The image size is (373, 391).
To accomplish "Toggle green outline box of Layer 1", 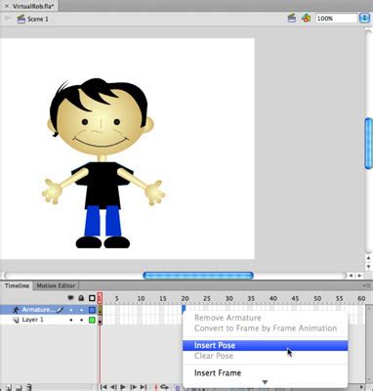I will (x=92, y=320).
